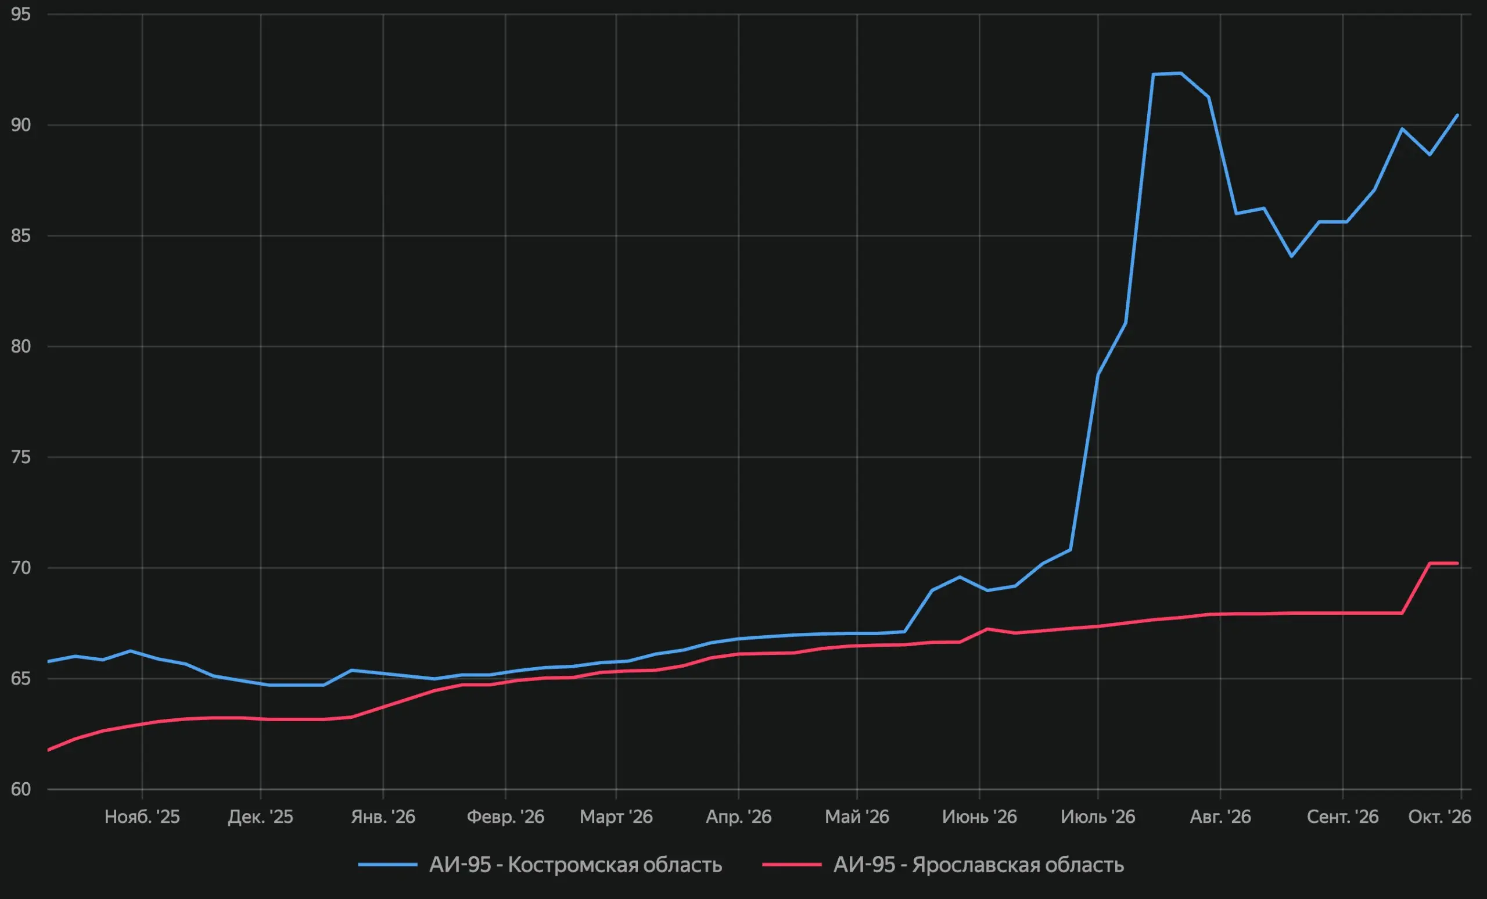Click the blue legend line swatch

(x=387, y=865)
